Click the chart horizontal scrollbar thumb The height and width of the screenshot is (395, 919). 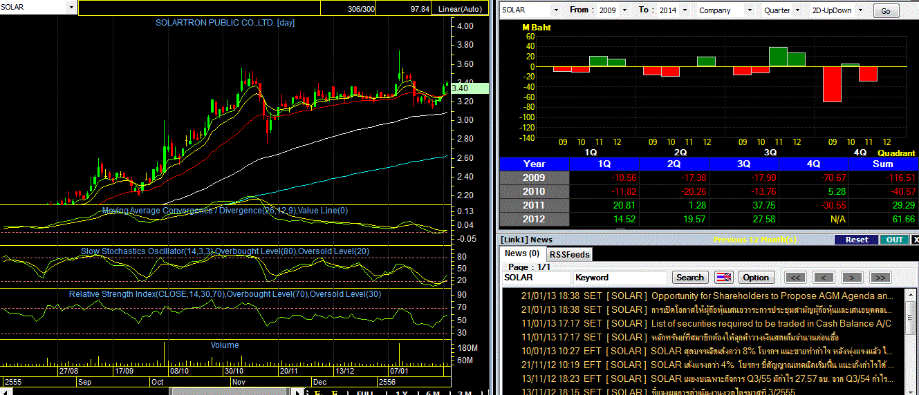229,391
